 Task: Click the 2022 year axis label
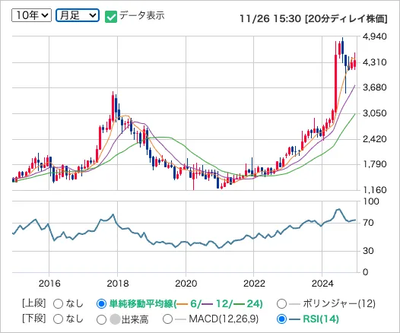click(x=254, y=284)
